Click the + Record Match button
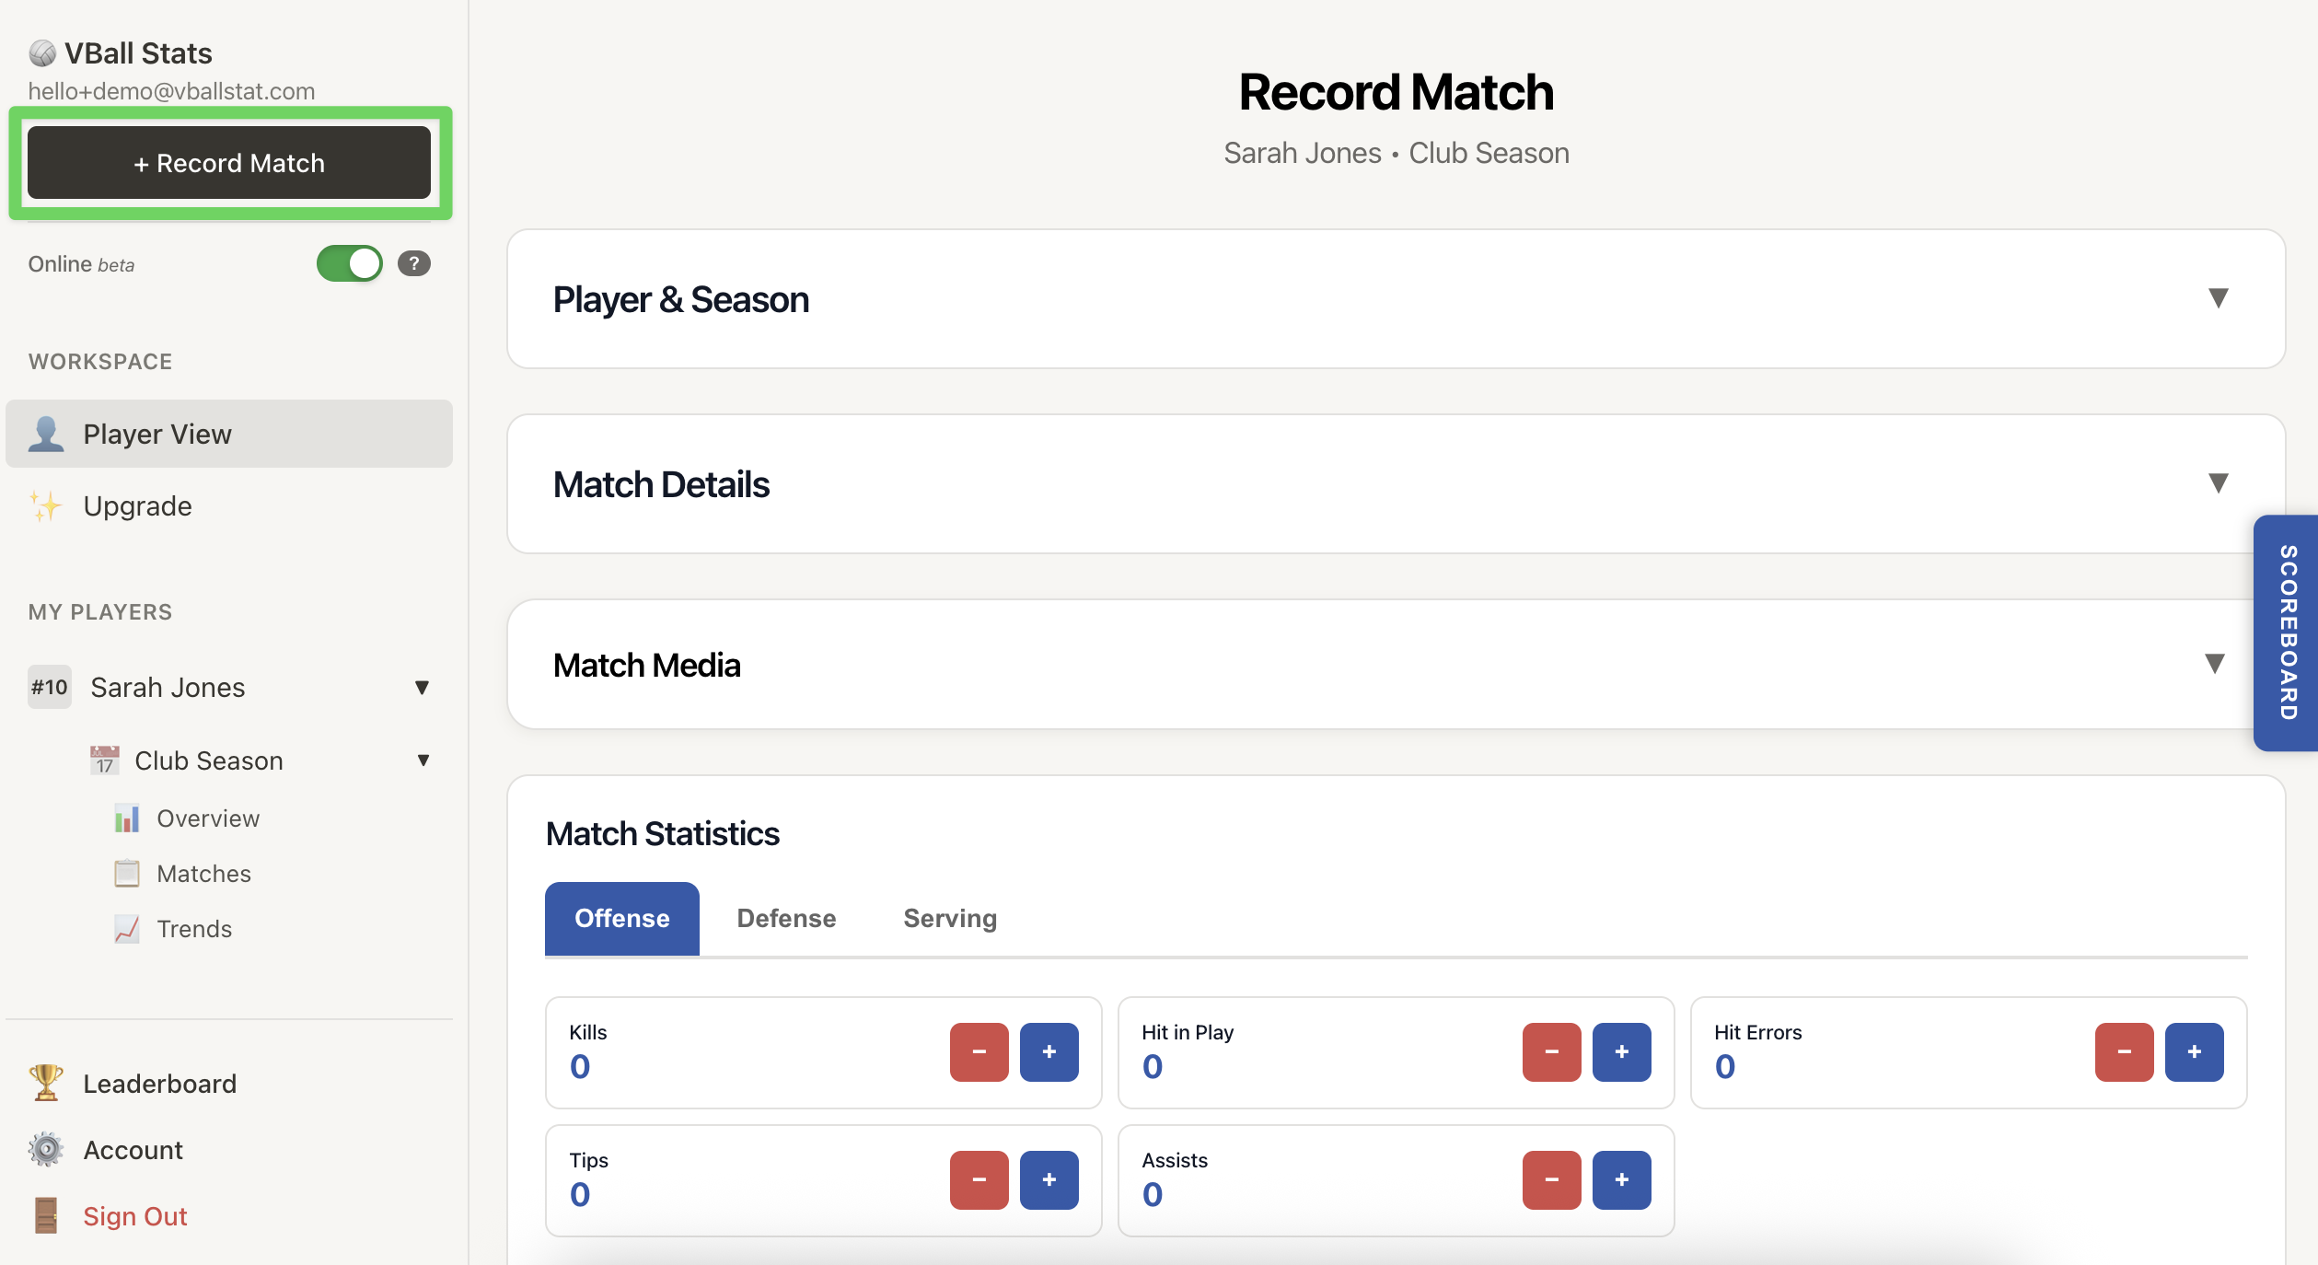The height and width of the screenshot is (1265, 2318). coord(228,162)
